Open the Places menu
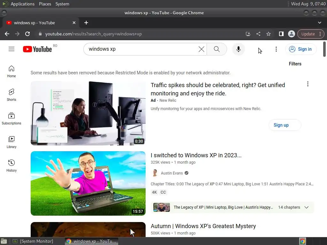 click(45, 4)
